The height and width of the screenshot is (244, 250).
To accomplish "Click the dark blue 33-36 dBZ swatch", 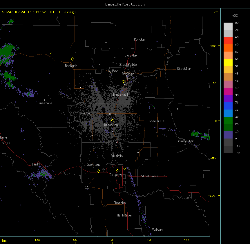I will pos(228,106).
